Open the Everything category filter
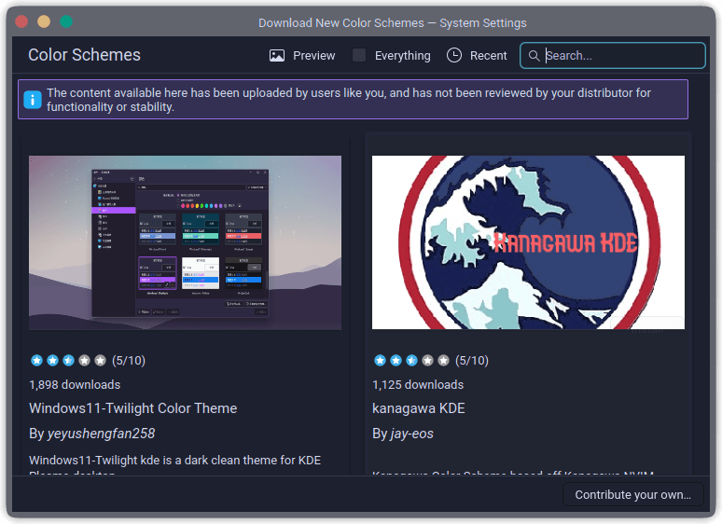 click(392, 56)
